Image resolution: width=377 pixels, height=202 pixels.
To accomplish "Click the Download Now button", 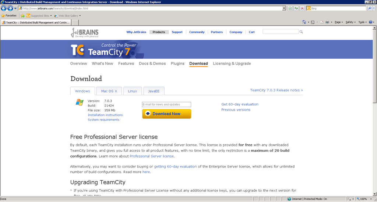I will tap(166, 114).
